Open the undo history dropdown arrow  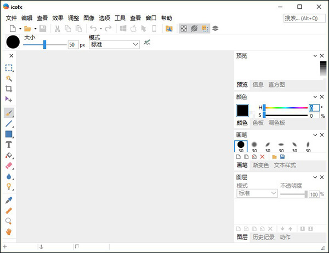(101, 28)
